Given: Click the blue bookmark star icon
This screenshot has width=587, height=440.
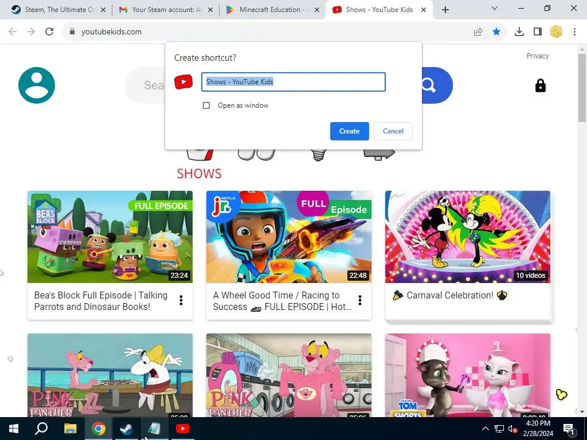Looking at the screenshot, I should pyautogui.click(x=496, y=32).
